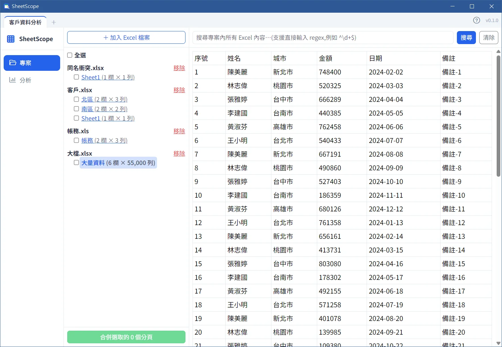The image size is (502, 347).
Task: Click the 備註-10 cell
Action: tap(466, 195)
